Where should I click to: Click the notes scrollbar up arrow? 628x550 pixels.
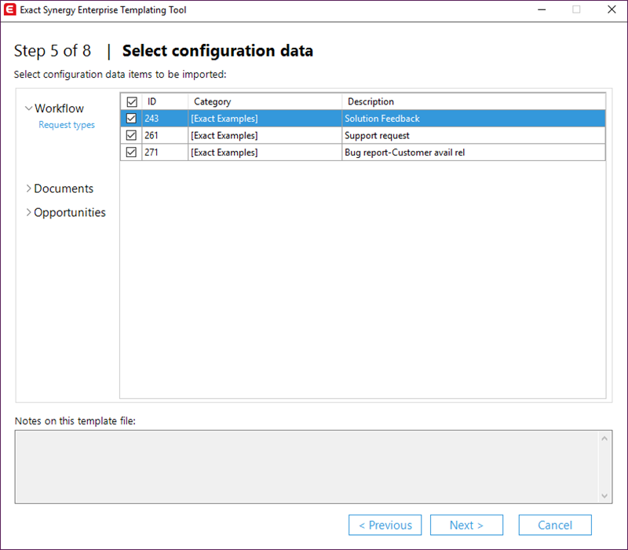coord(604,438)
